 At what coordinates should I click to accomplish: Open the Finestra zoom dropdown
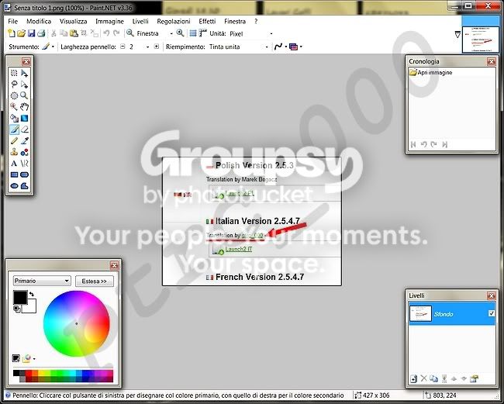tap(171, 33)
